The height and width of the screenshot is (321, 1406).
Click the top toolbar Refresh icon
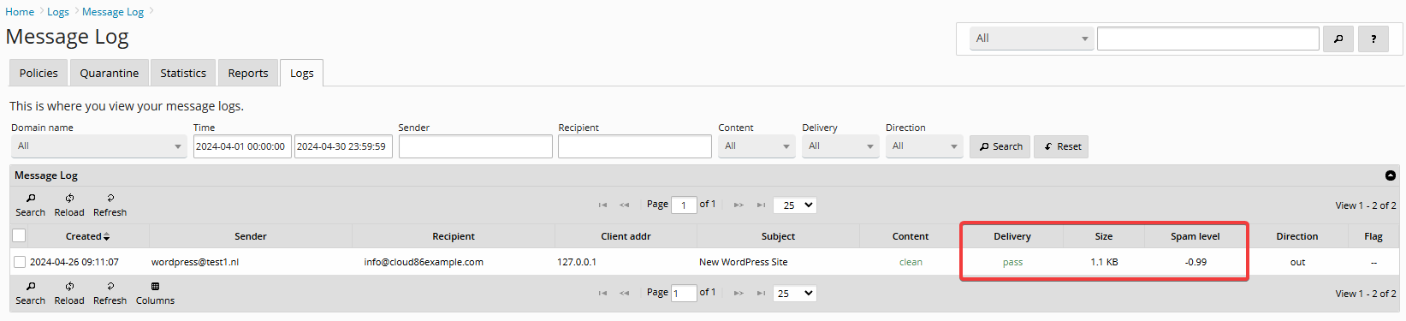(110, 198)
